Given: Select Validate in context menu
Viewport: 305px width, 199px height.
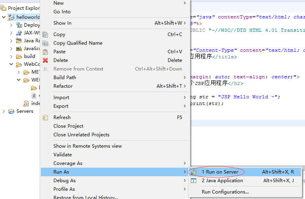Looking at the screenshot, I should [x=115, y=155].
